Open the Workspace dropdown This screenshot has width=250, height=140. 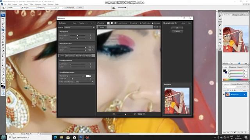(122, 8)
